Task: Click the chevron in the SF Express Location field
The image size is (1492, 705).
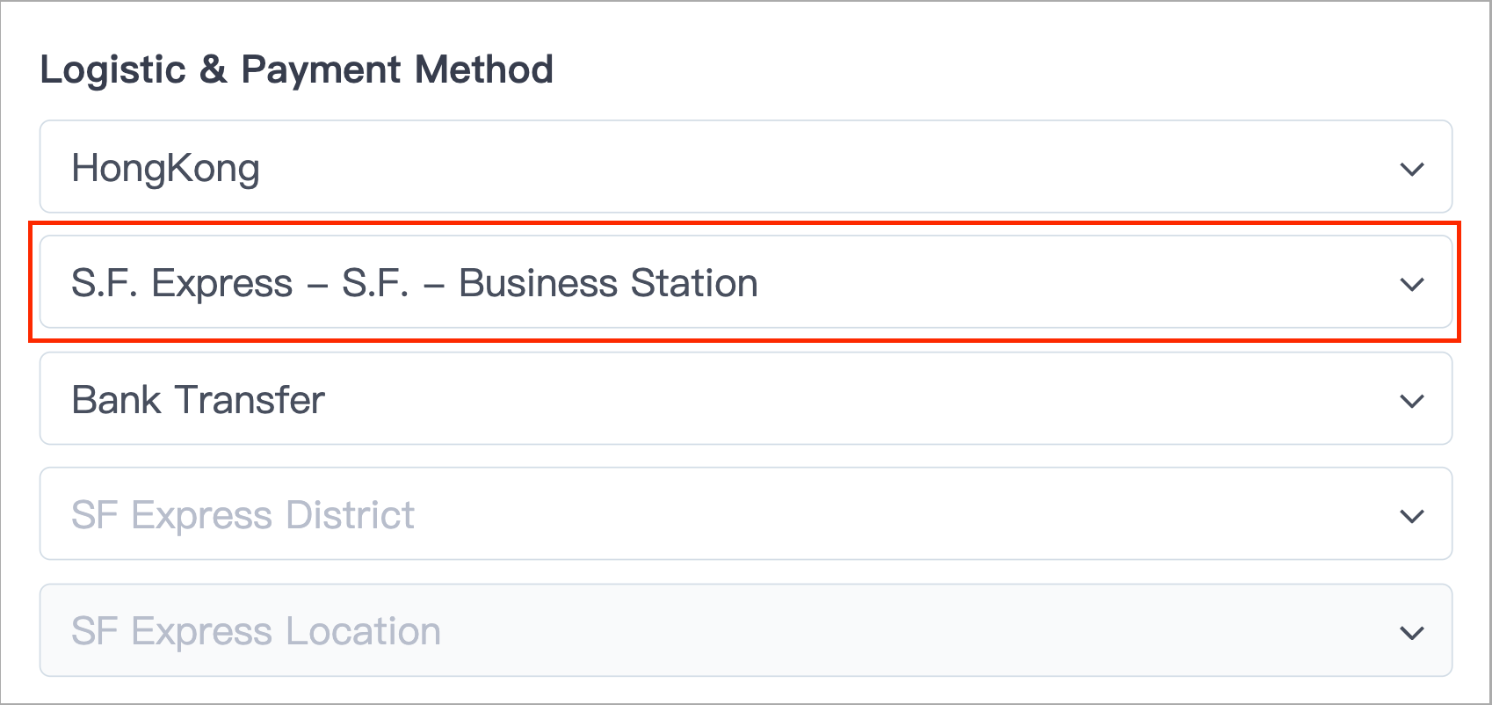Action: tap(1411, 633)
